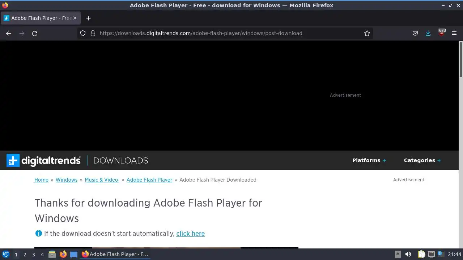Open the Firefox downloads panel
The height and width of the screenshot is (260, 463).
tap(428, 33)
